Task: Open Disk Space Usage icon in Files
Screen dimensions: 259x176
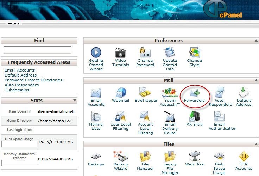Action: (x=219, y=156)
